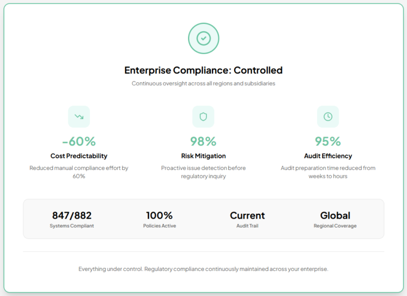Viewport: 407px width, 296px height.
Task: Select the 98% risk metric value
Action: 203,141
